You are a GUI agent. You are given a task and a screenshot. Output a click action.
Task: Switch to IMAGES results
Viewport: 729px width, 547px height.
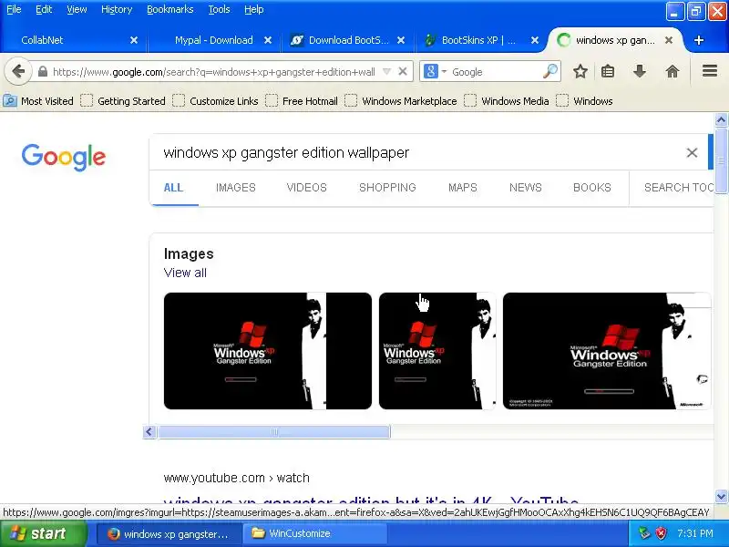coord(236,188)
